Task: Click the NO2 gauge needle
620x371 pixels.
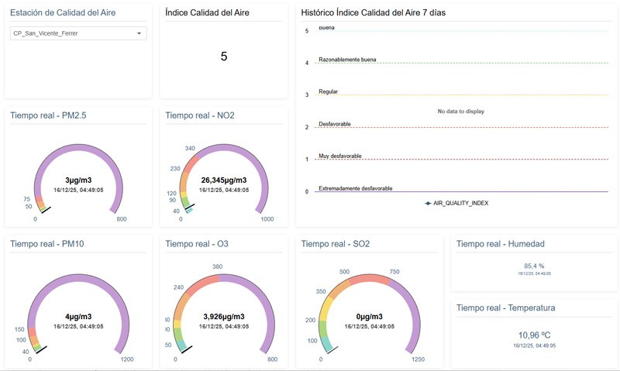Action: pyautogui.click(x=188, y=209)
